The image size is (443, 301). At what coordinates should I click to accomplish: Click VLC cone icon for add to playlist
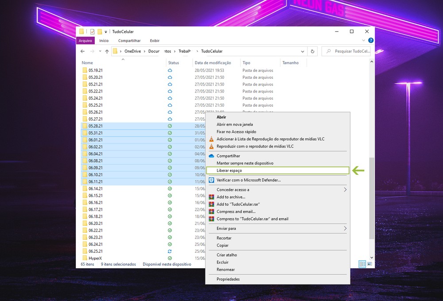[211, 139]
